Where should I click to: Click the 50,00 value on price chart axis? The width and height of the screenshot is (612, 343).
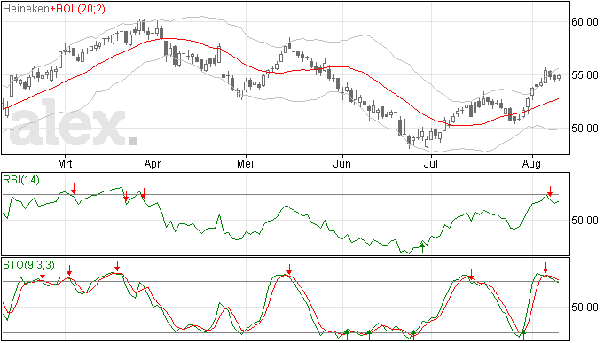585,129
